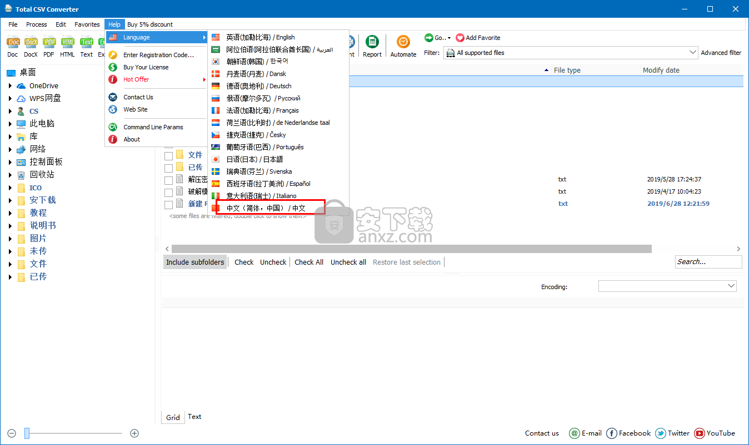Click the horizontal scrollbar of file list

[x=411, y=249]
